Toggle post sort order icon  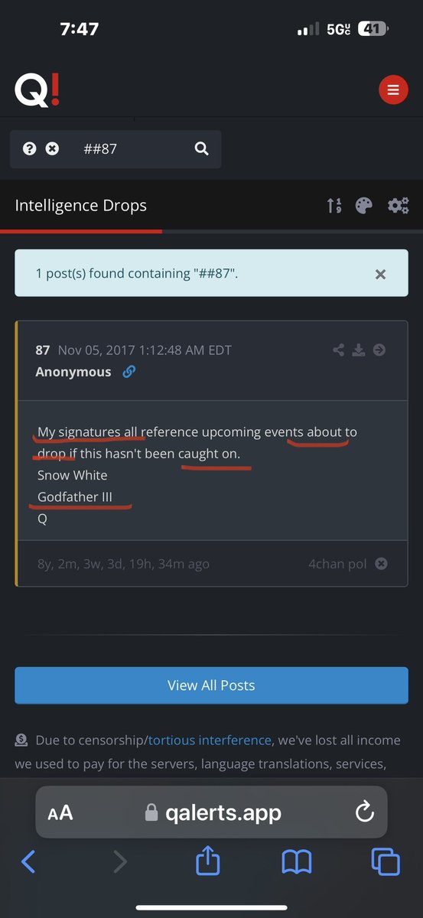coord(334,205)
